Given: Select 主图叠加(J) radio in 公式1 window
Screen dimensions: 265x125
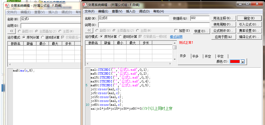Looking at the screenshot, I should [x=36, y=31].
